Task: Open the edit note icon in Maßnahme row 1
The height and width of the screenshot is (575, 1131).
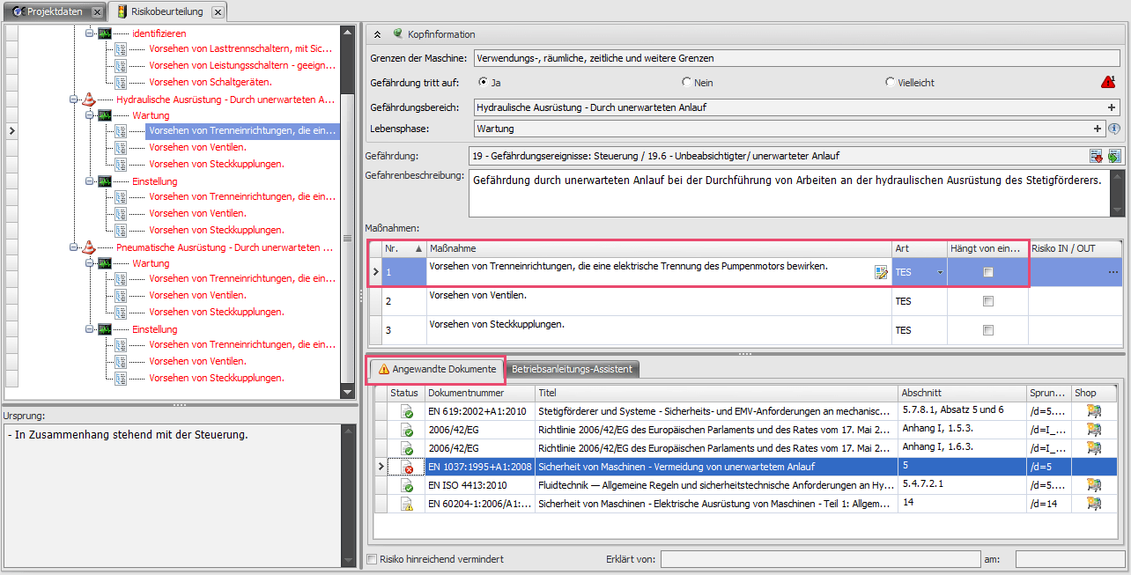Action: click(881, 272)
